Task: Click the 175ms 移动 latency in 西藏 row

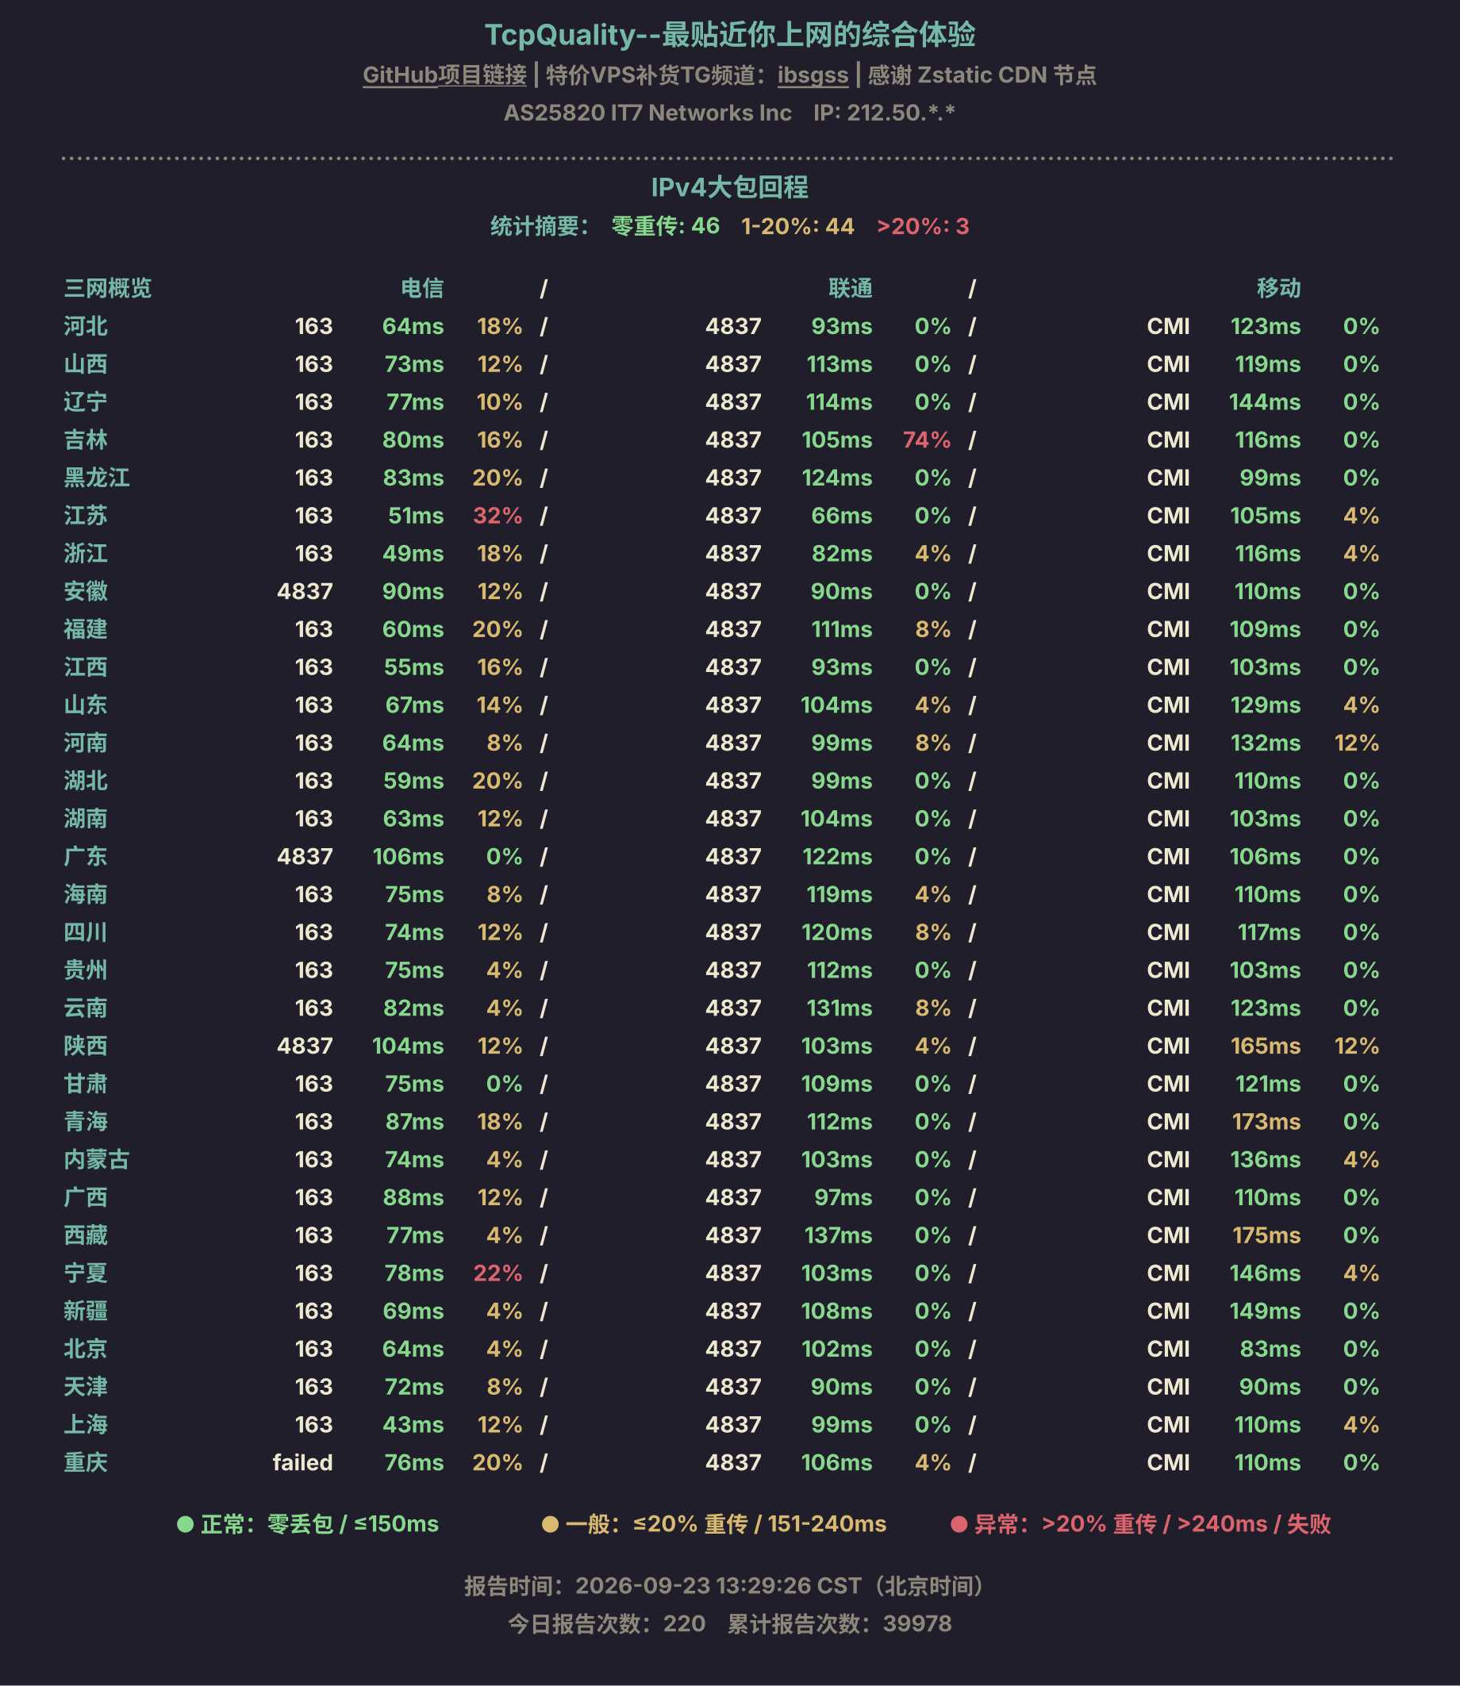Action: (x=1266, y=1235)
